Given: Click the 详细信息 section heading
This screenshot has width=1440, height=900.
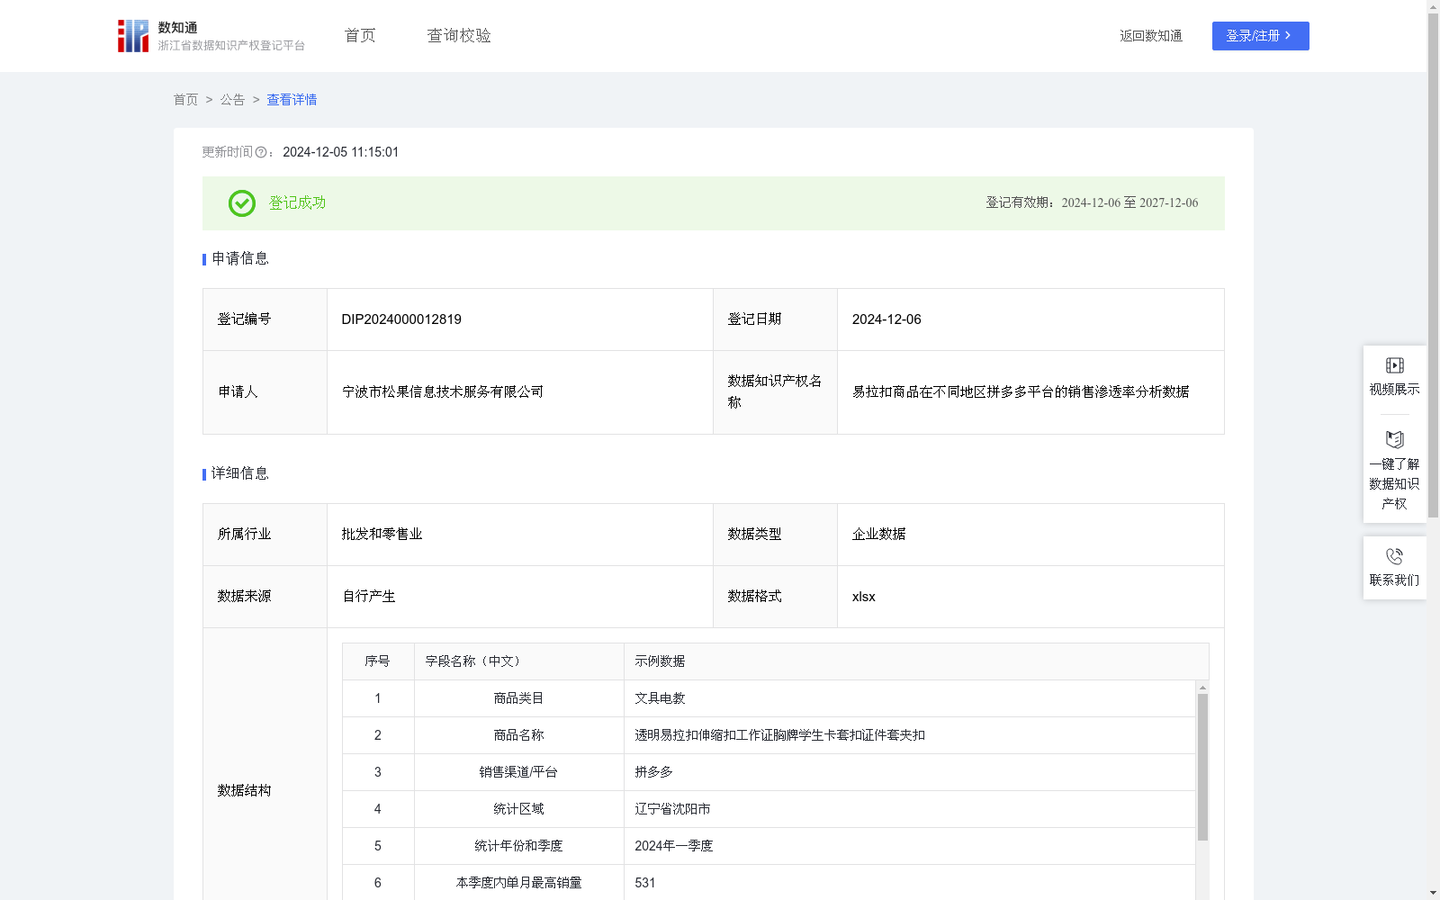Looking at the screenshot, I should point(239,474).
